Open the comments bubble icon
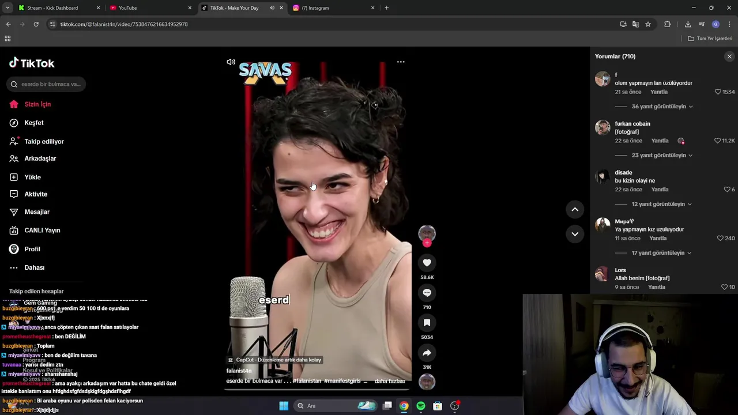The width and height of the screenshot is (738, 415). 427,293
